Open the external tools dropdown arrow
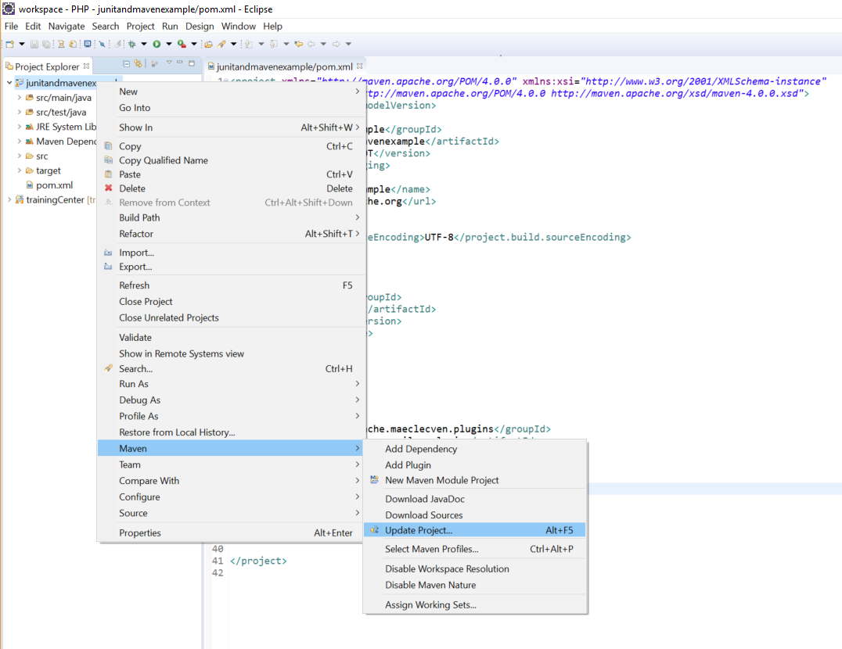This screenshot has height=649, width=842. click(x=194, y=44)
